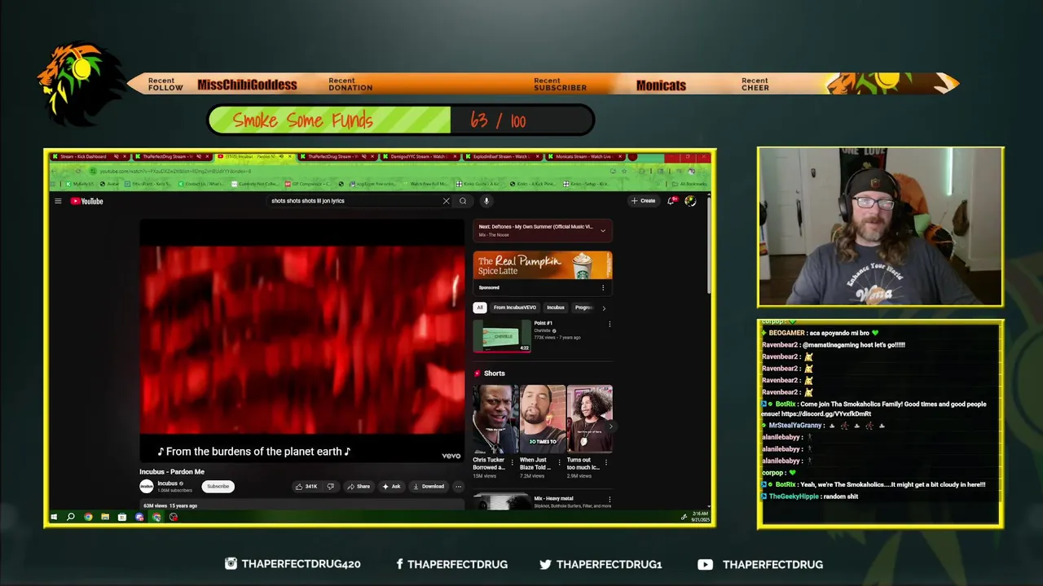Start voice search with the microphone icon
The width and height of the screenshot is (1043, 586).
click(486, 201)
